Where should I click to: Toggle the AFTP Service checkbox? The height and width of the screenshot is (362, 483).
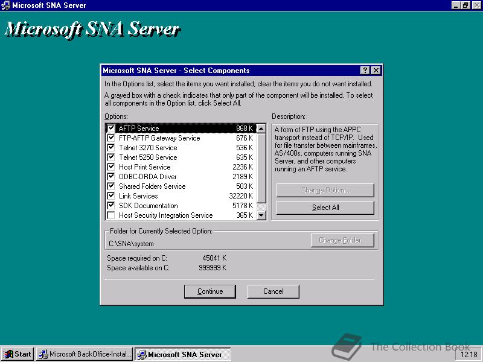111,128
